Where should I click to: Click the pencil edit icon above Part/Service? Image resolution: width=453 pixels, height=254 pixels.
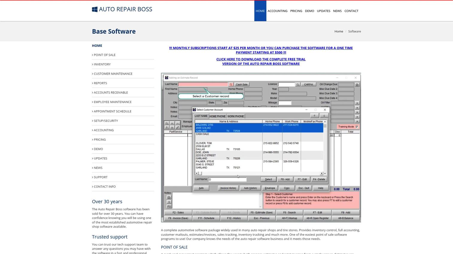coord(177,127)
